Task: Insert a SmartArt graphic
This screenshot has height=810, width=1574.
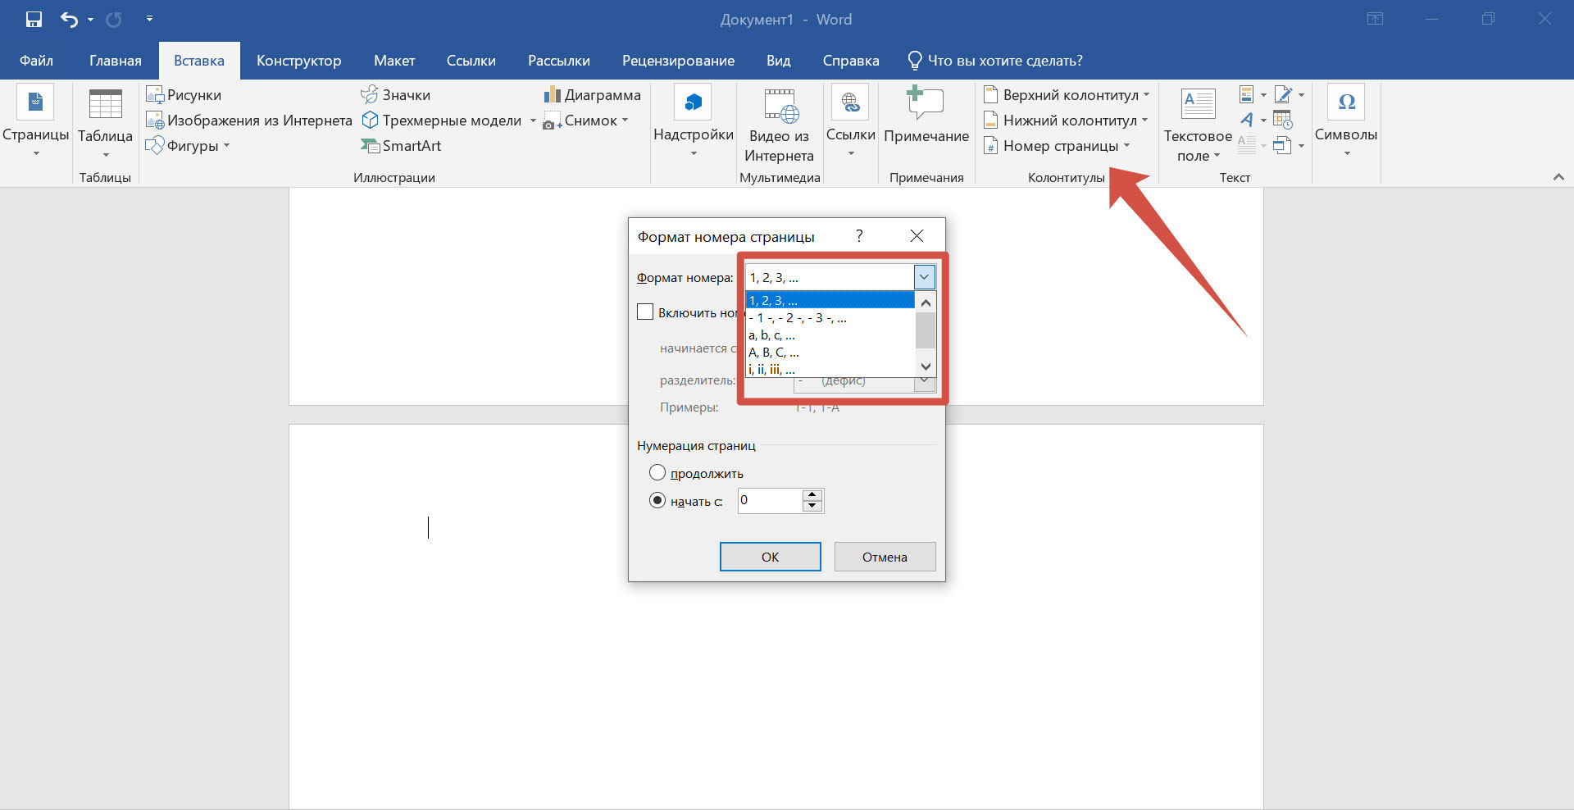Action: [x=401, y=146]
